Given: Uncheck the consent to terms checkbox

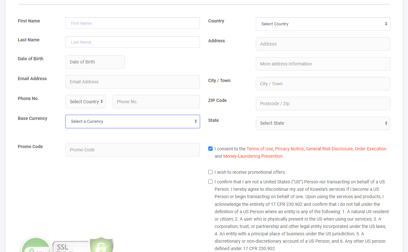Looking at the screenshot, I should 210,148.
